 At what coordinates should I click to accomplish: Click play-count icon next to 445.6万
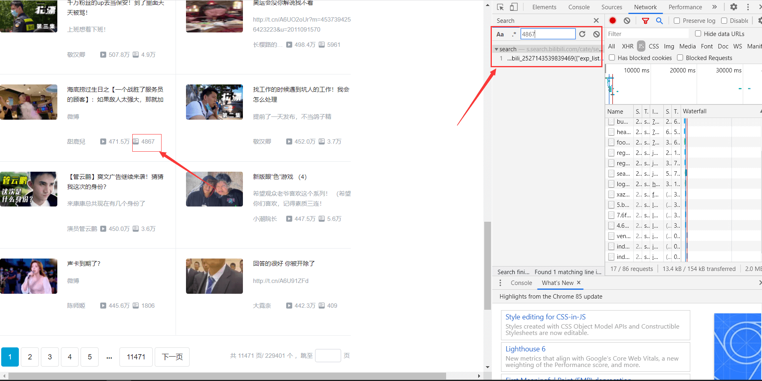click(103, 306)
